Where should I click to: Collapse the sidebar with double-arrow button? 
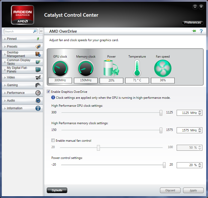(x=41, y=31)
